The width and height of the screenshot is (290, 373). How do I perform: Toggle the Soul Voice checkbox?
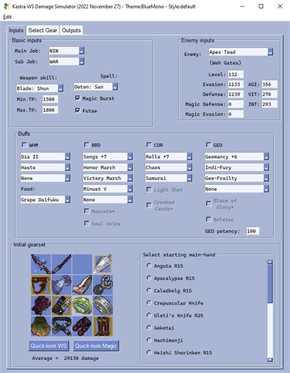pos(87,223)
